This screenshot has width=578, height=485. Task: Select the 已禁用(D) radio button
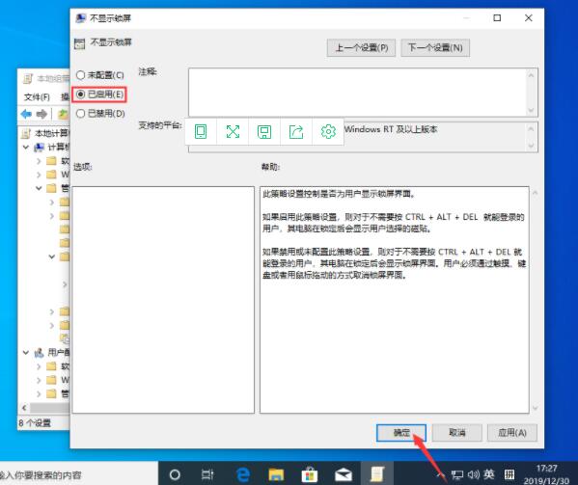(x=80, y=114)
